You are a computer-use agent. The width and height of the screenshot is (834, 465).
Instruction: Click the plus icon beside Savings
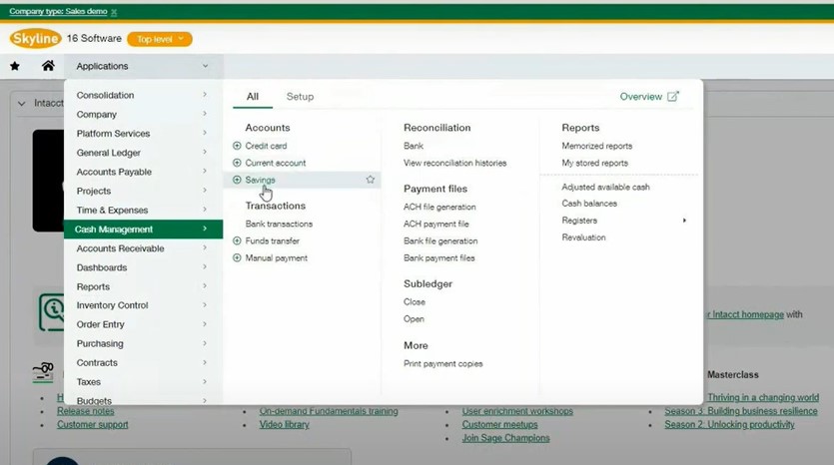pyautogui.click(x=238, y=180)
